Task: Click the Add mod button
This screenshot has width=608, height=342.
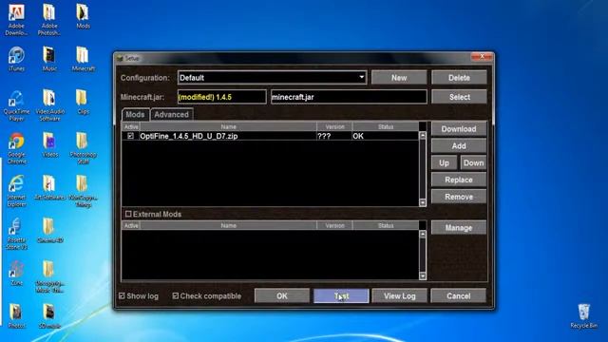Action: pos(459,145)
